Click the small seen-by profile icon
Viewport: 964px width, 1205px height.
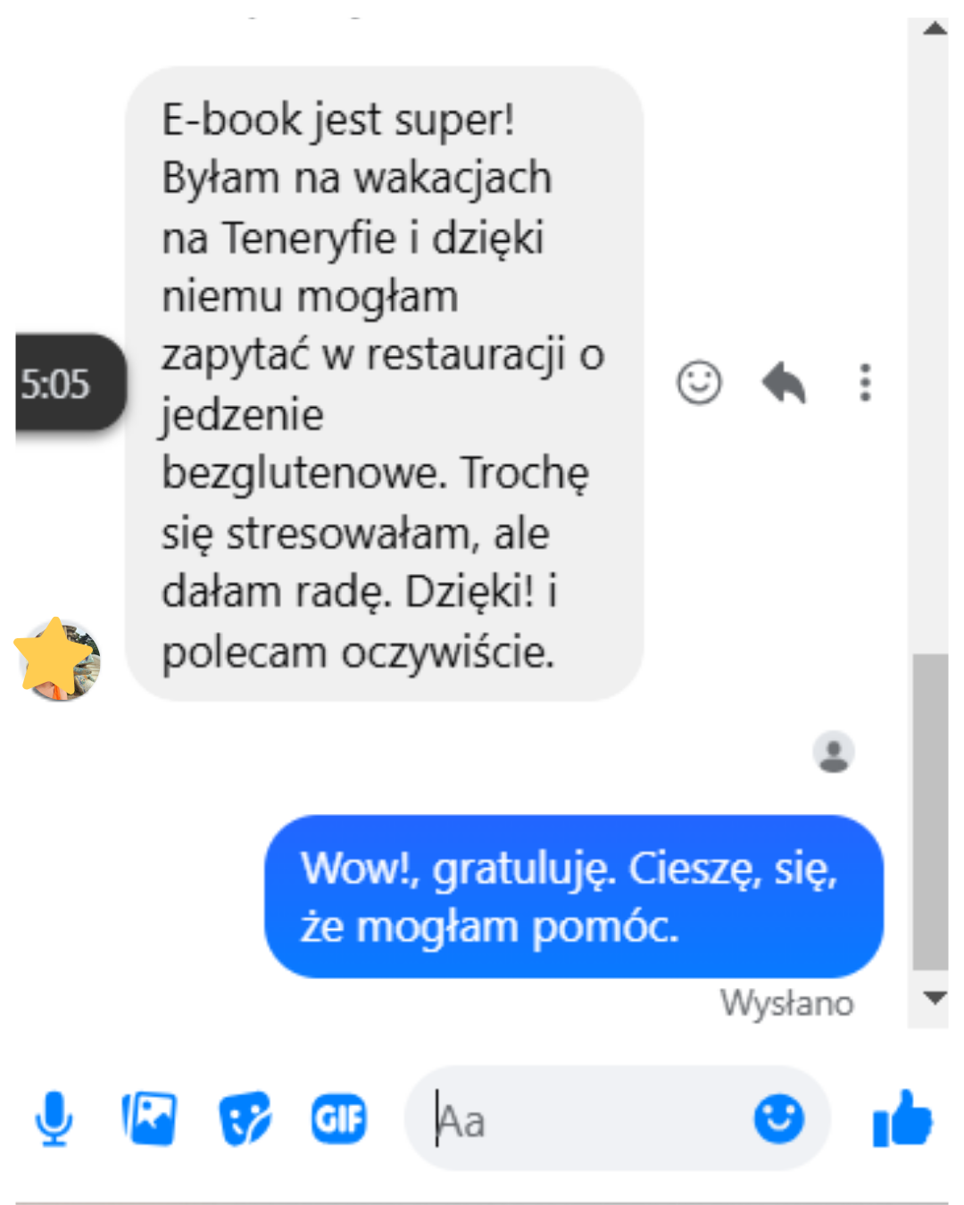click(x=834, y=752)
